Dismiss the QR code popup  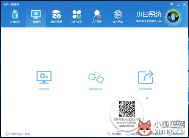click(x=147, y=98)
